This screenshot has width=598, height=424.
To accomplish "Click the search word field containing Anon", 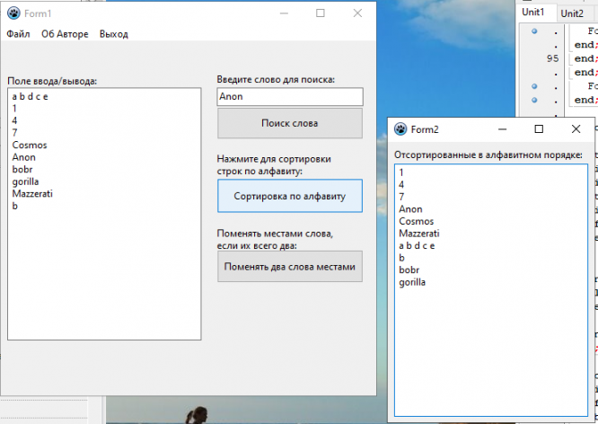I will [x=289, y=96].
